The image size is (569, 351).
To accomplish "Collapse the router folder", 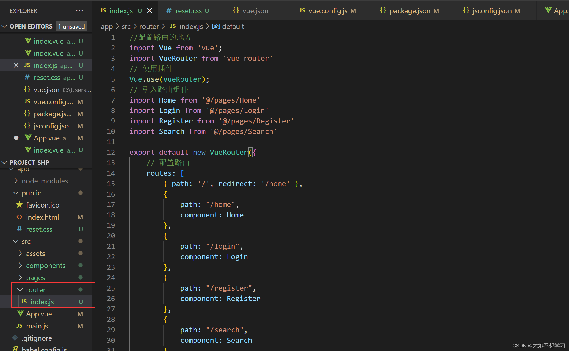I will 20,289.
